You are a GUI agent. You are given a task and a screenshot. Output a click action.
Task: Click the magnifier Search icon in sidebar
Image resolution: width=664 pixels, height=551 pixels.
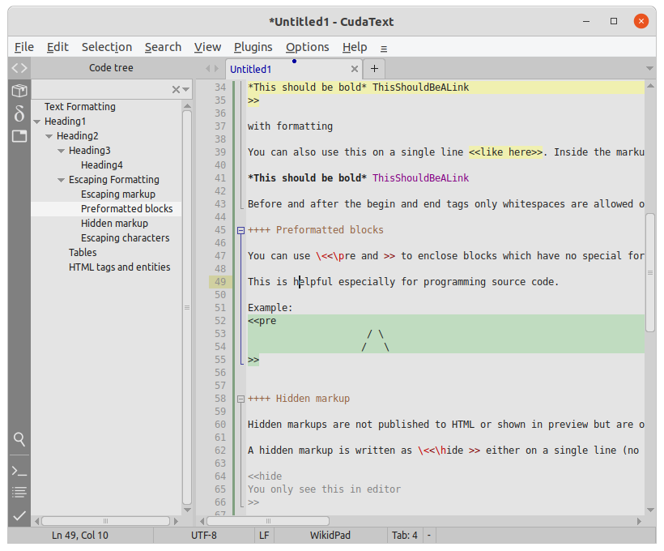coord(19,439)
